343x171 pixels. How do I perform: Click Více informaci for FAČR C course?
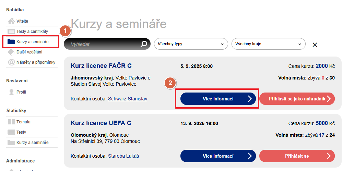(x=218, y=99)
